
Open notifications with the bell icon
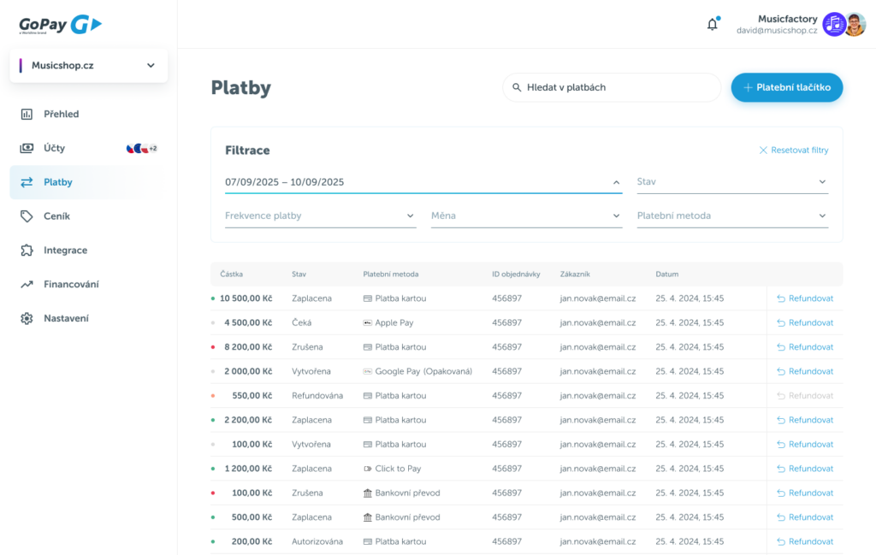pyautogui.click(x=712, y=24)
